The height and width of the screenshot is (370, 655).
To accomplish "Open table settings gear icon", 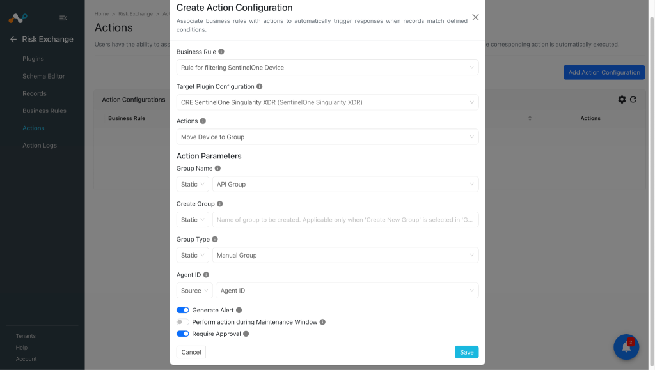I will pyautogui.click(x=622, y=99).
